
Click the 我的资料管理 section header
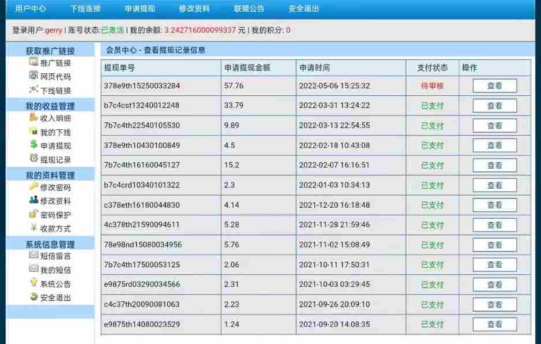tap(50, 175)
